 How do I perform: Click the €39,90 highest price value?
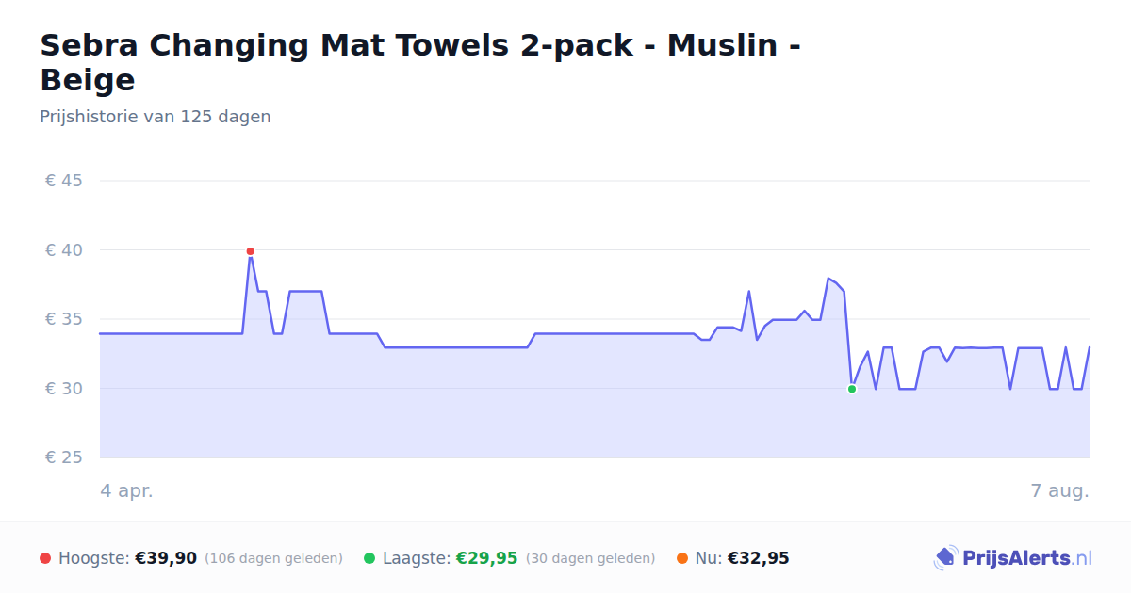pos(166,558)
